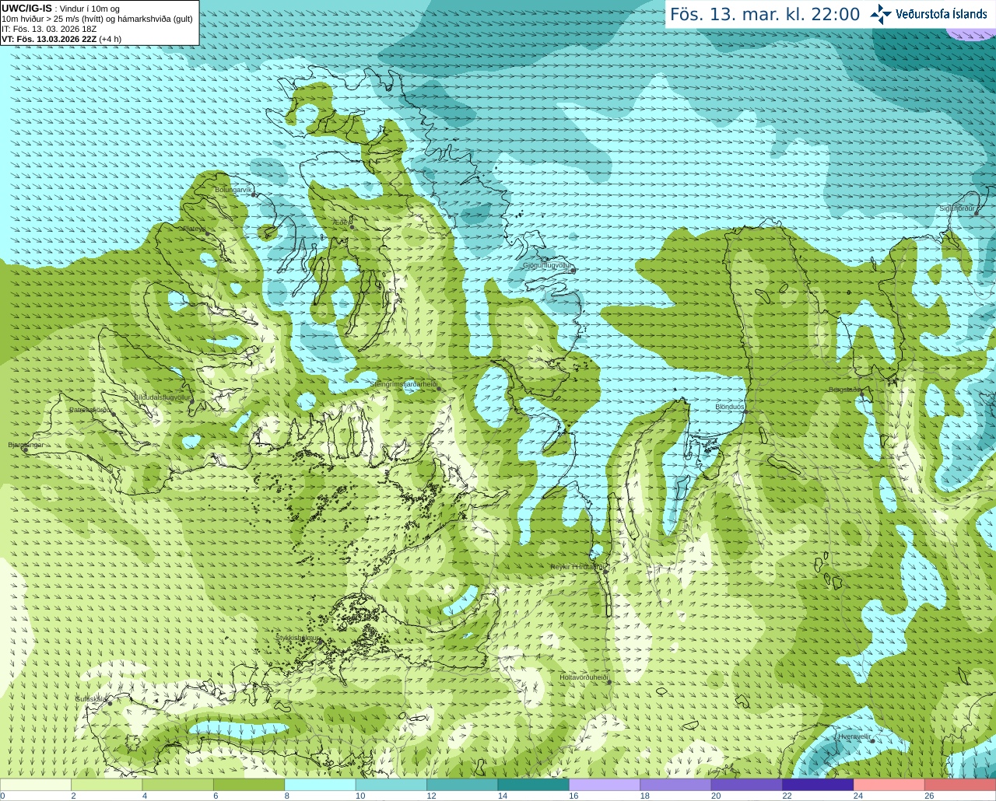Select the 2–4 light green legend swatch
The height and width of the screenshot is (801, 996).
[x=107, y=785]
